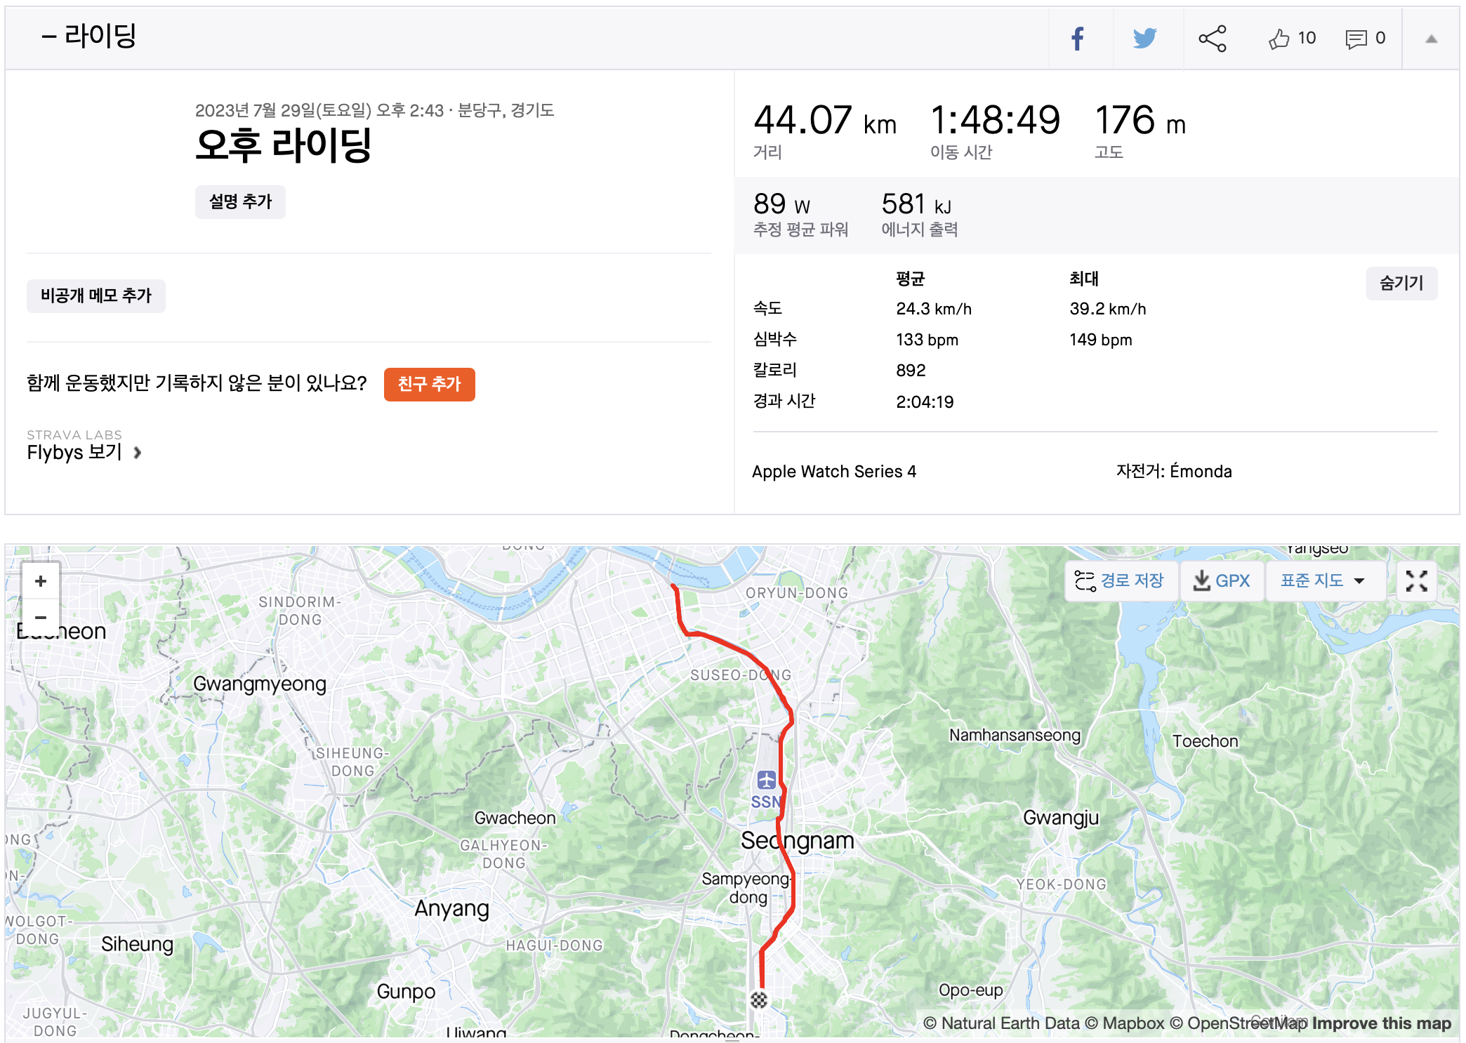
Task: Give kudos with the thumbs-up icon
Action: [1279, 39]
